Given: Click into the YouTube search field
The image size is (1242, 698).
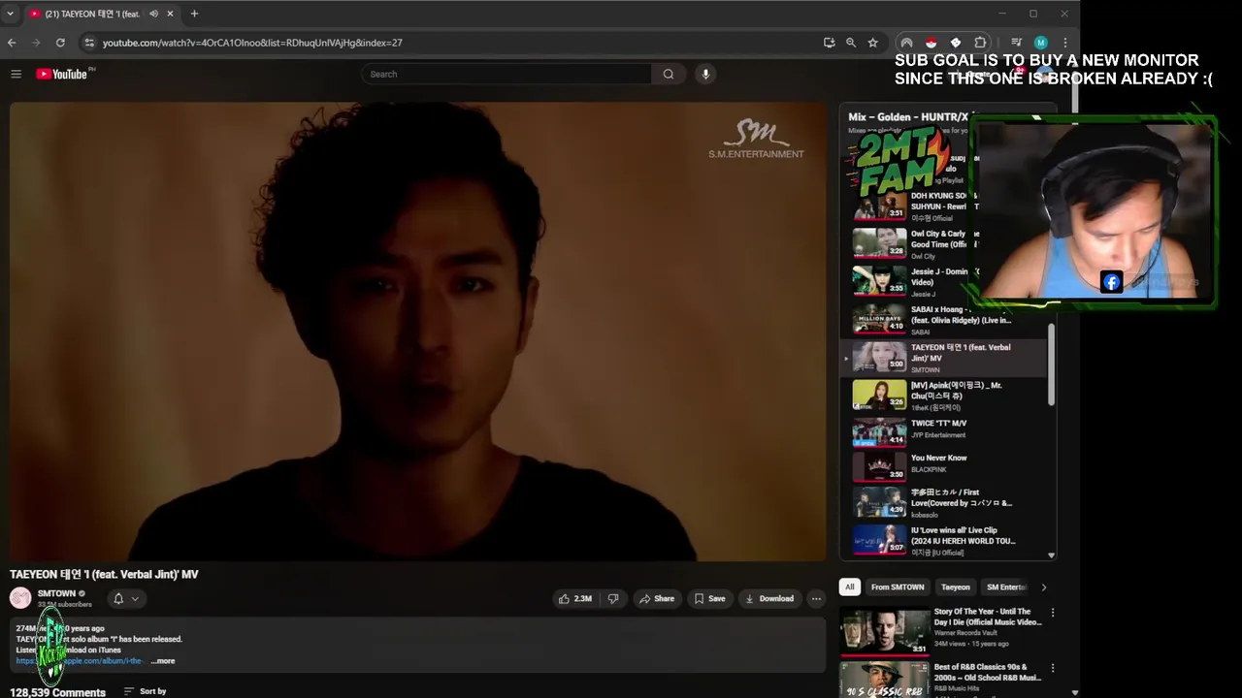Looking at the screenshot, I should (x=507, y=74).
